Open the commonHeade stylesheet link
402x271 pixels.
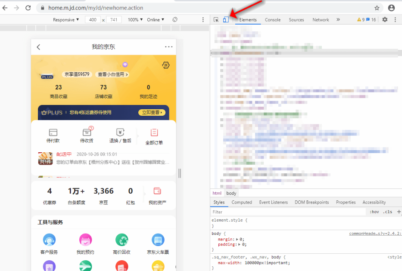[375, 234]
